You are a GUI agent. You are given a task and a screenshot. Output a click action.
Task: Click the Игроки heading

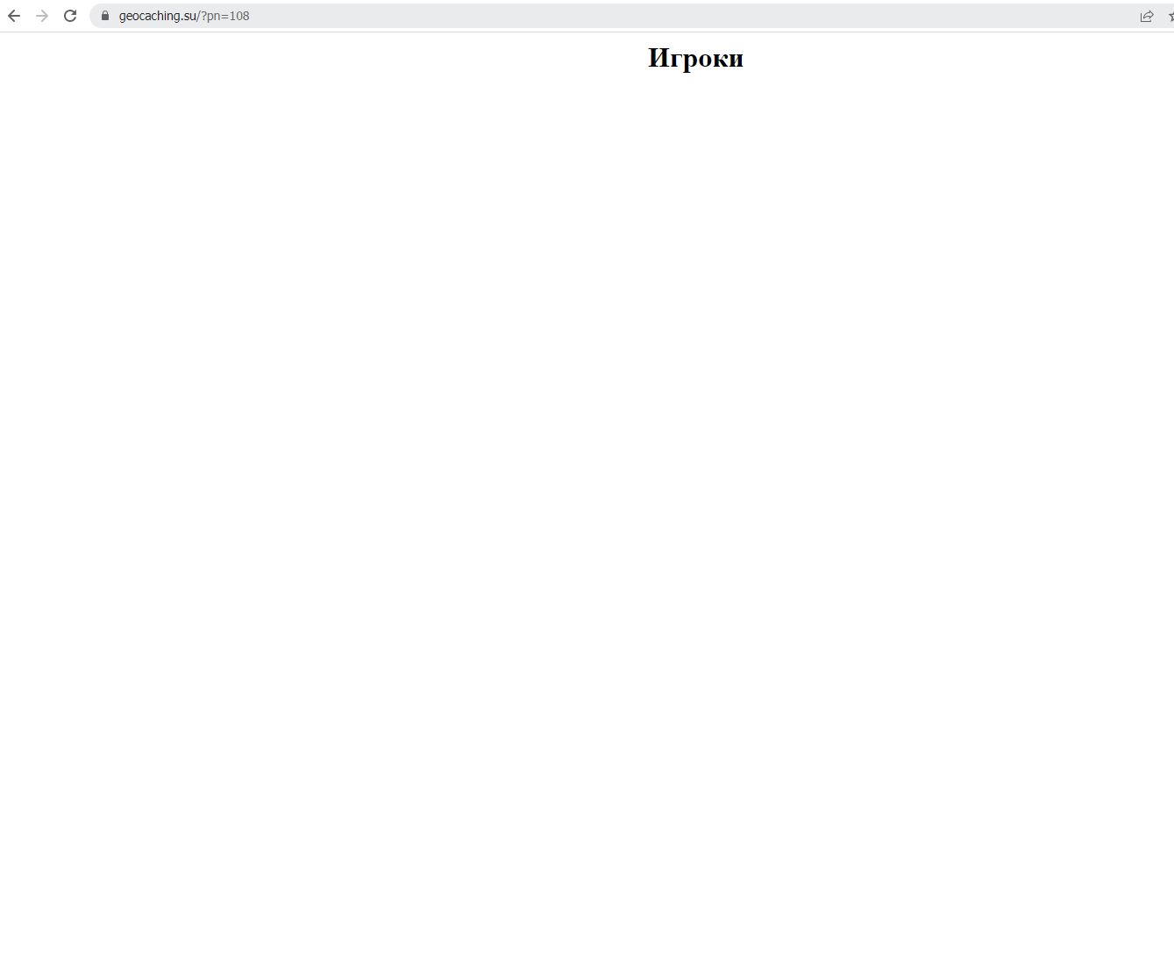[695, 58]
